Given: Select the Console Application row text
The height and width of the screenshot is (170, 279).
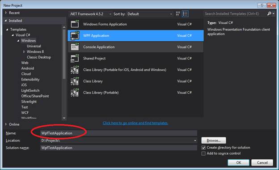Looking at the screenshot, I should point(99,47).
